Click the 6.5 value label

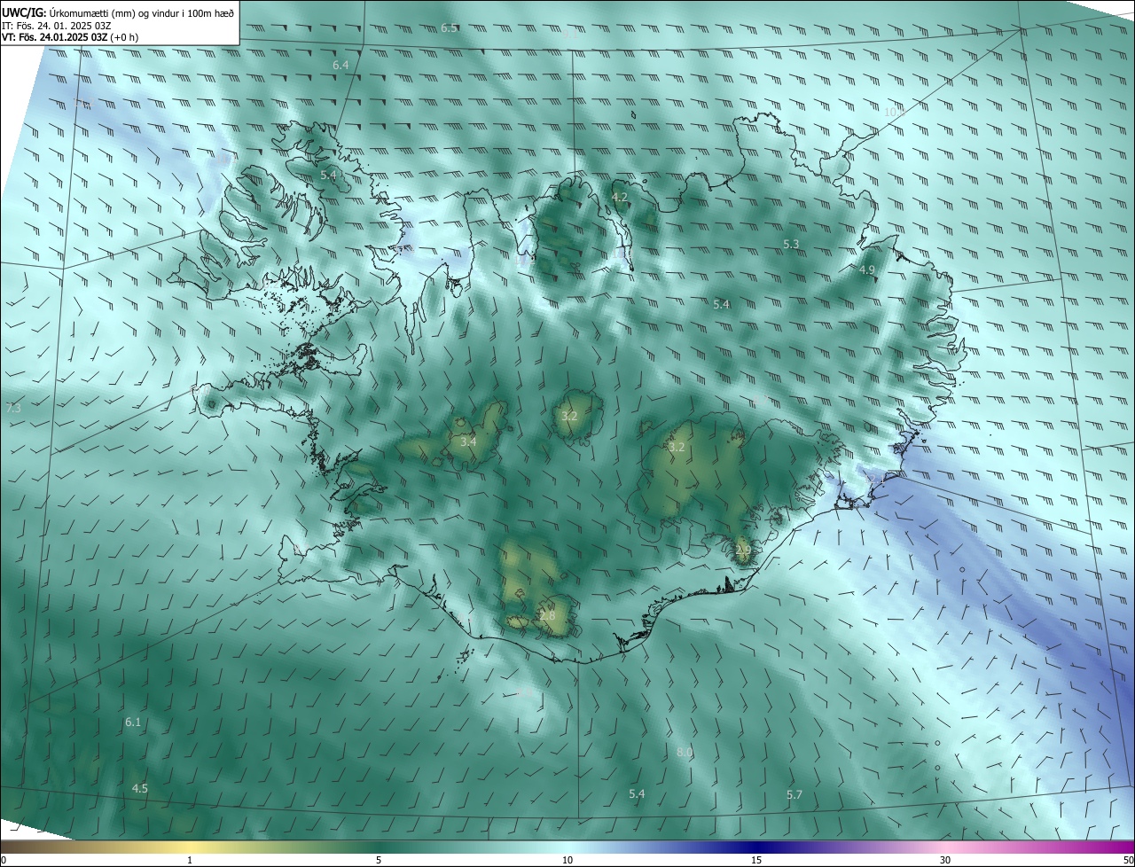pyautogui.click(x=450, y=28)
